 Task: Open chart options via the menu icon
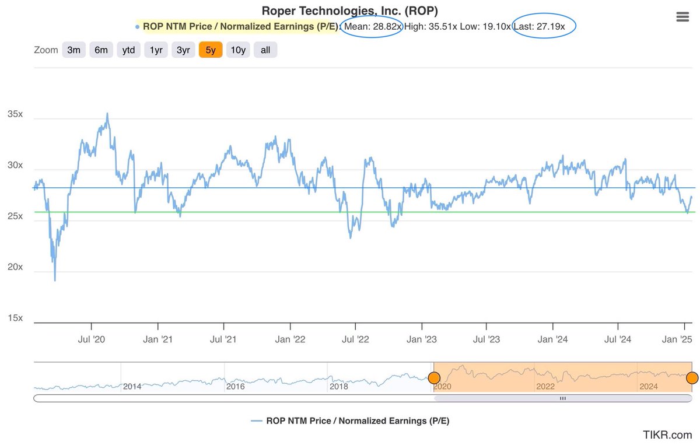click(681, 16)
